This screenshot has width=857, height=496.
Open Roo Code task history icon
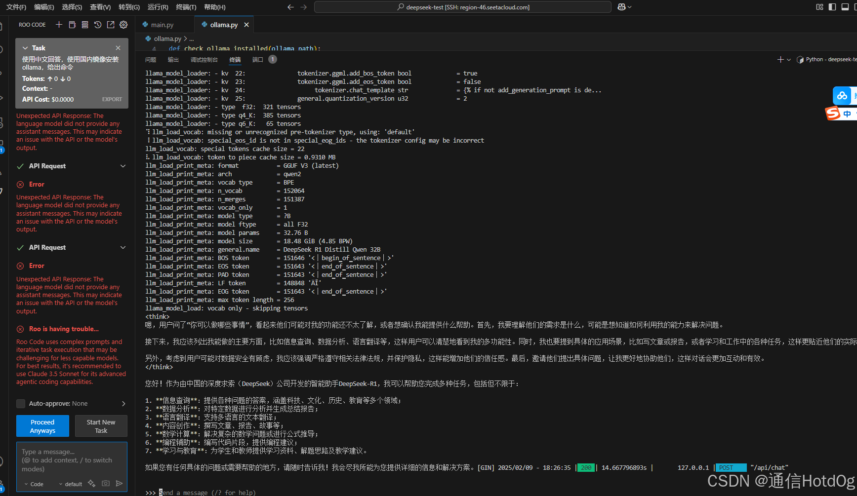(x=98, y=25)
